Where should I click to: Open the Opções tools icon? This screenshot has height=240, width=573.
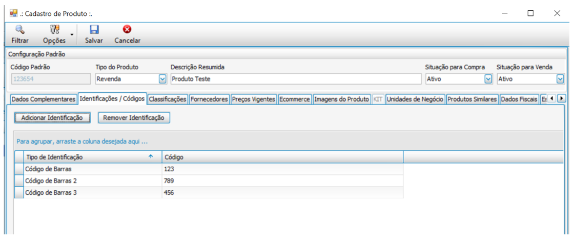point(54,30)
